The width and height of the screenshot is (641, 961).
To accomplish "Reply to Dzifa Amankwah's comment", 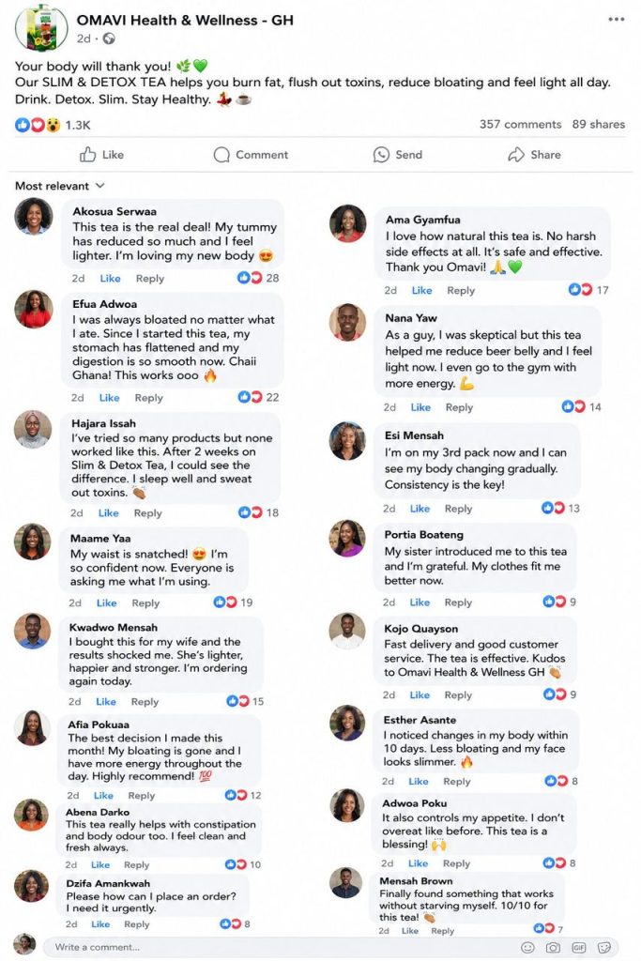I will [137, 924].
